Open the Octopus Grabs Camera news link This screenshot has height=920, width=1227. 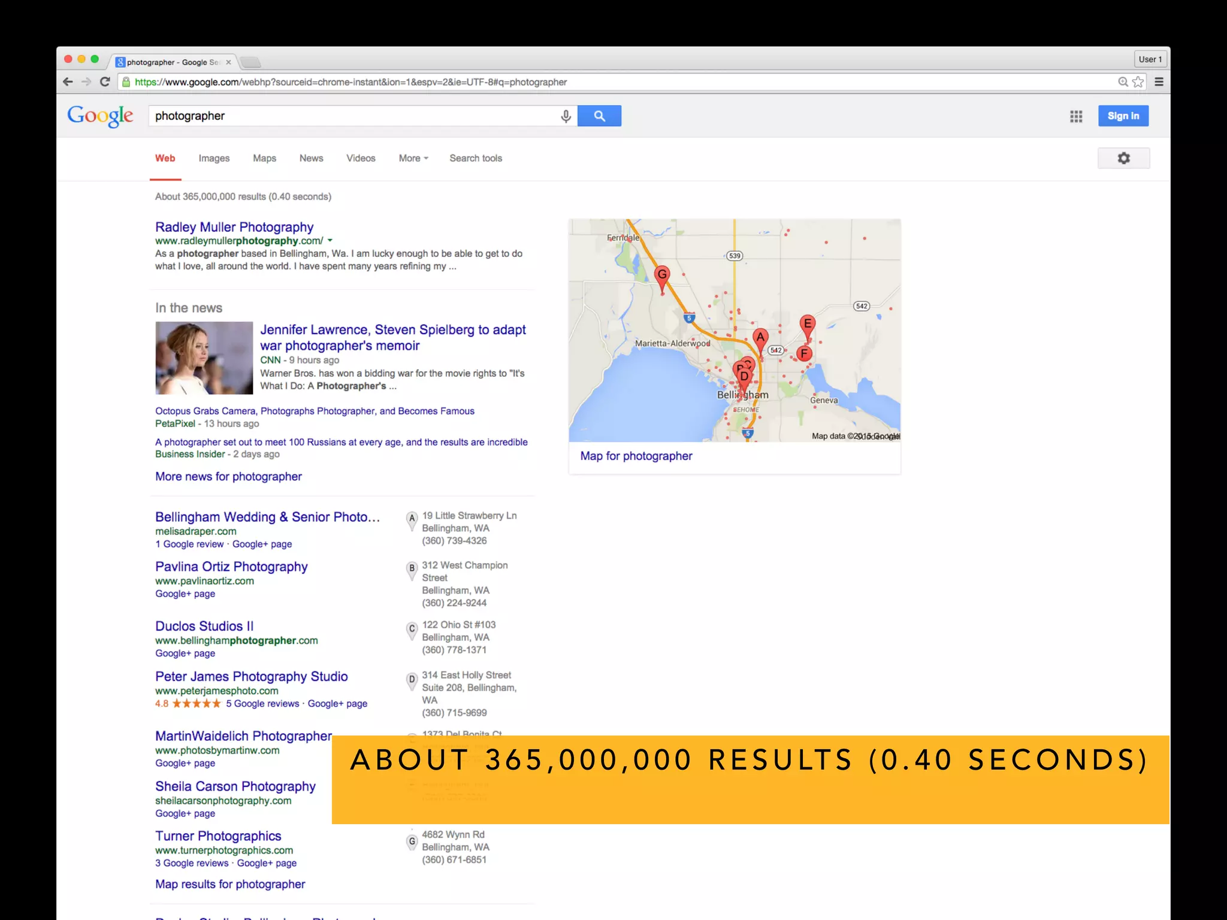point(315,411)
